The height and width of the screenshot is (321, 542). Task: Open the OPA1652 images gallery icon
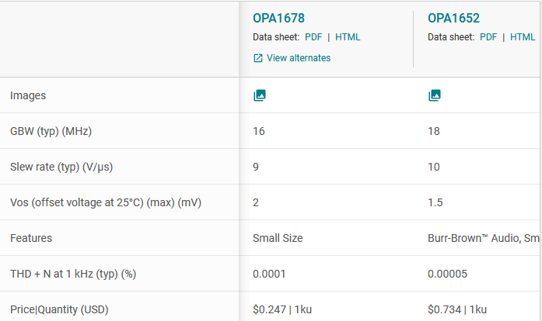[435, 95]
